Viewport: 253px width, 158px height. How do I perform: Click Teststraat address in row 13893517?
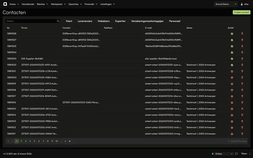pyautogui.click(x=201, y=96)
